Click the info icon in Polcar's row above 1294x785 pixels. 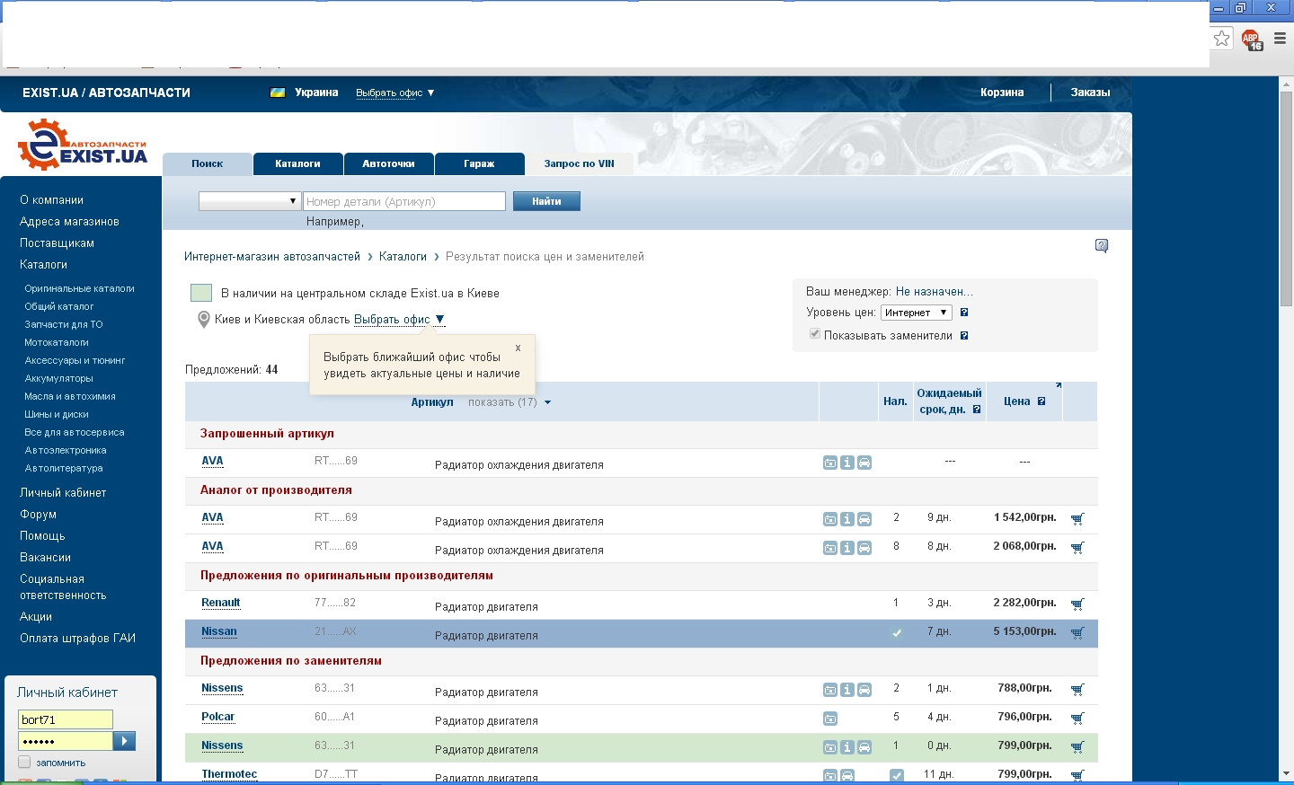846,690
